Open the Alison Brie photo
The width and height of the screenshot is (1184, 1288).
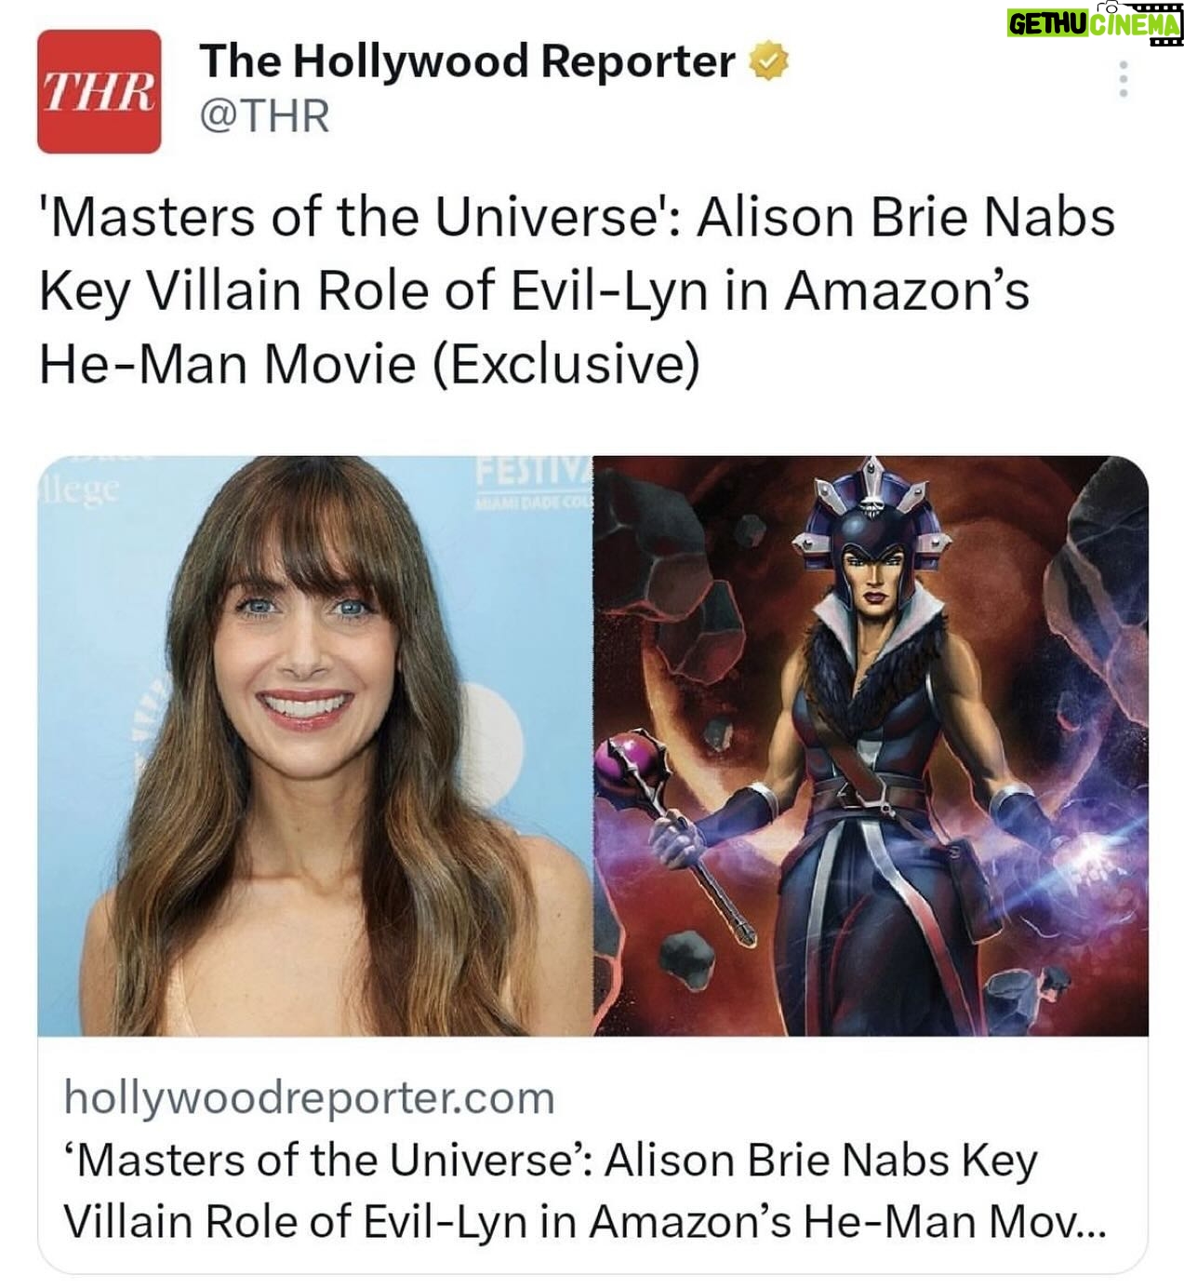coord(315,745)
